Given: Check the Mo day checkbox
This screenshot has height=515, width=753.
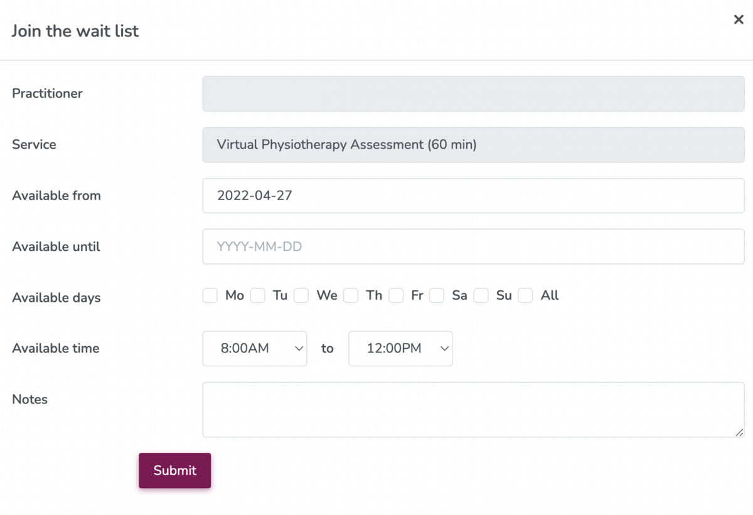Looking at the screenshot, I should pyautogui.click(x=210, y=295).
